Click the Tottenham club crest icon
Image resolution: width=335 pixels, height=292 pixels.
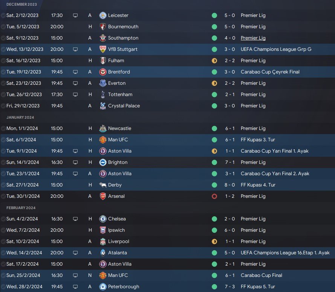click(103, 95)
